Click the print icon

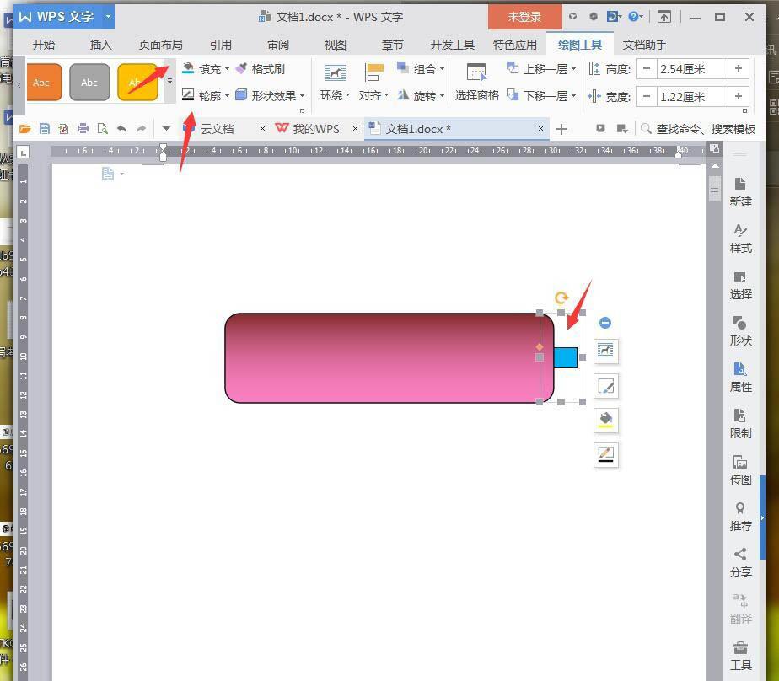coord(83,129)
